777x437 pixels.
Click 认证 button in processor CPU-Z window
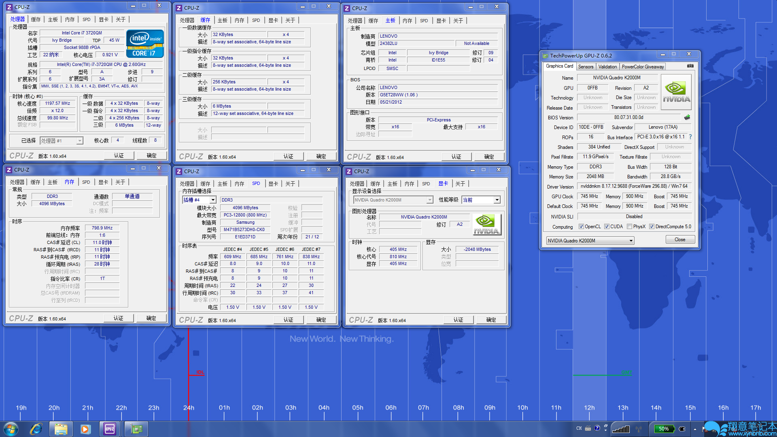click(x=119, y=156)
